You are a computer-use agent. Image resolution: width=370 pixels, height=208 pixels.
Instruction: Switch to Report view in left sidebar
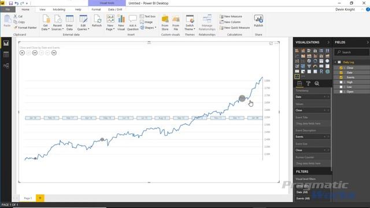(x=6, y=43)
